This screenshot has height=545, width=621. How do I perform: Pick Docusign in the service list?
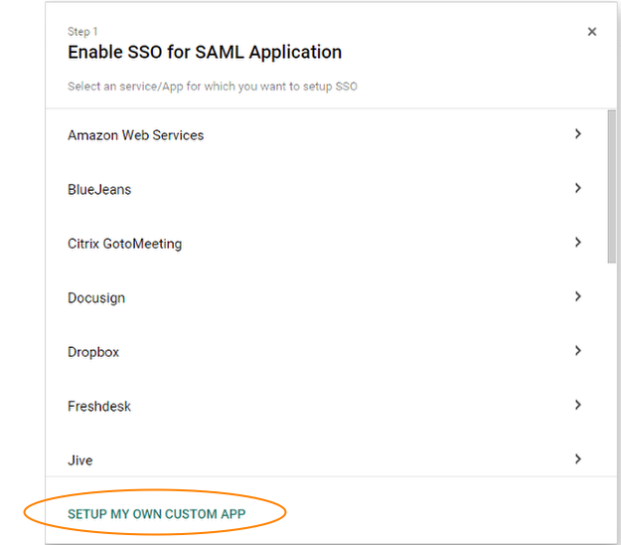point(96,297)
